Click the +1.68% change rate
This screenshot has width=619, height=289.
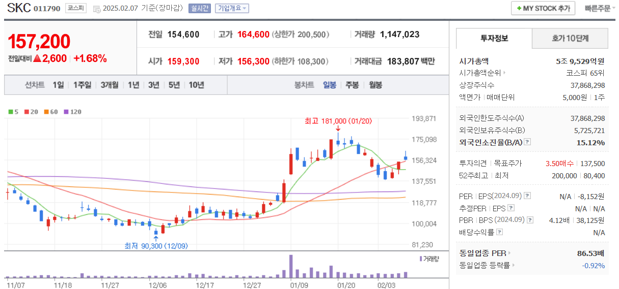pyautogui.click(x=90, y=58)
